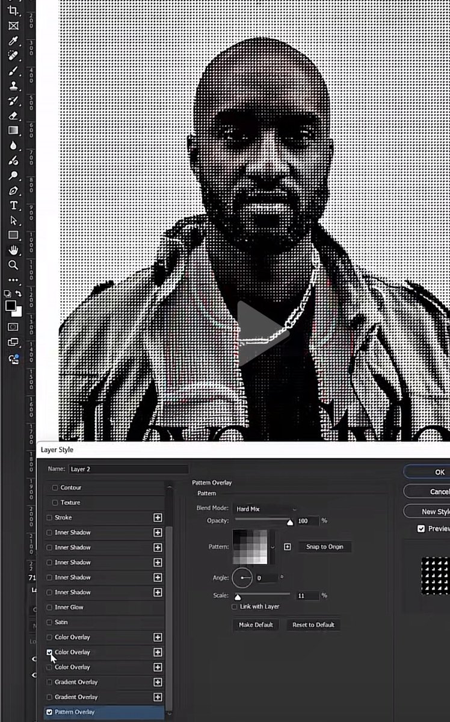Add another Stroke effect with plus
The height and width of the screenshot is (722, 450).
158,517
